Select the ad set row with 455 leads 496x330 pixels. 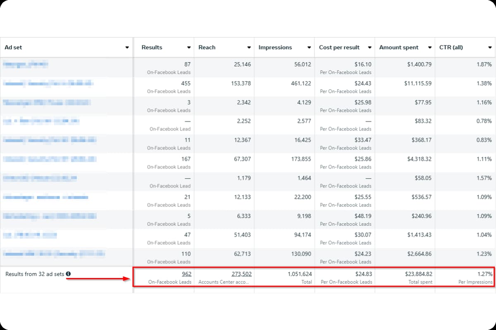point(48,83)
